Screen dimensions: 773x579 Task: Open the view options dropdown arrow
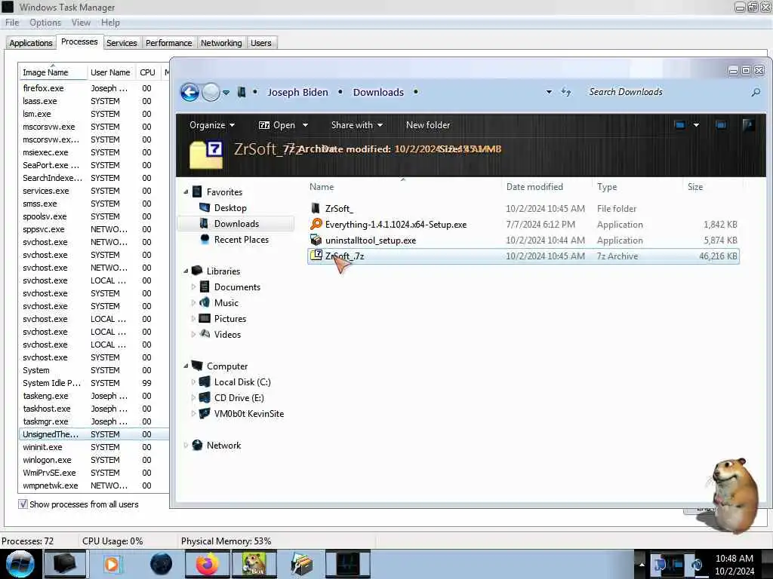pos(696,125)
